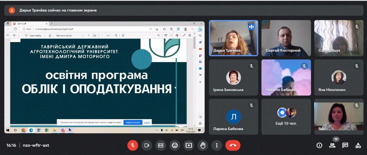Image resolution: width=367 pixels, height=155 pixels.
Task: Open the Windows Start button in shared screen
Action: pos(8,130)
